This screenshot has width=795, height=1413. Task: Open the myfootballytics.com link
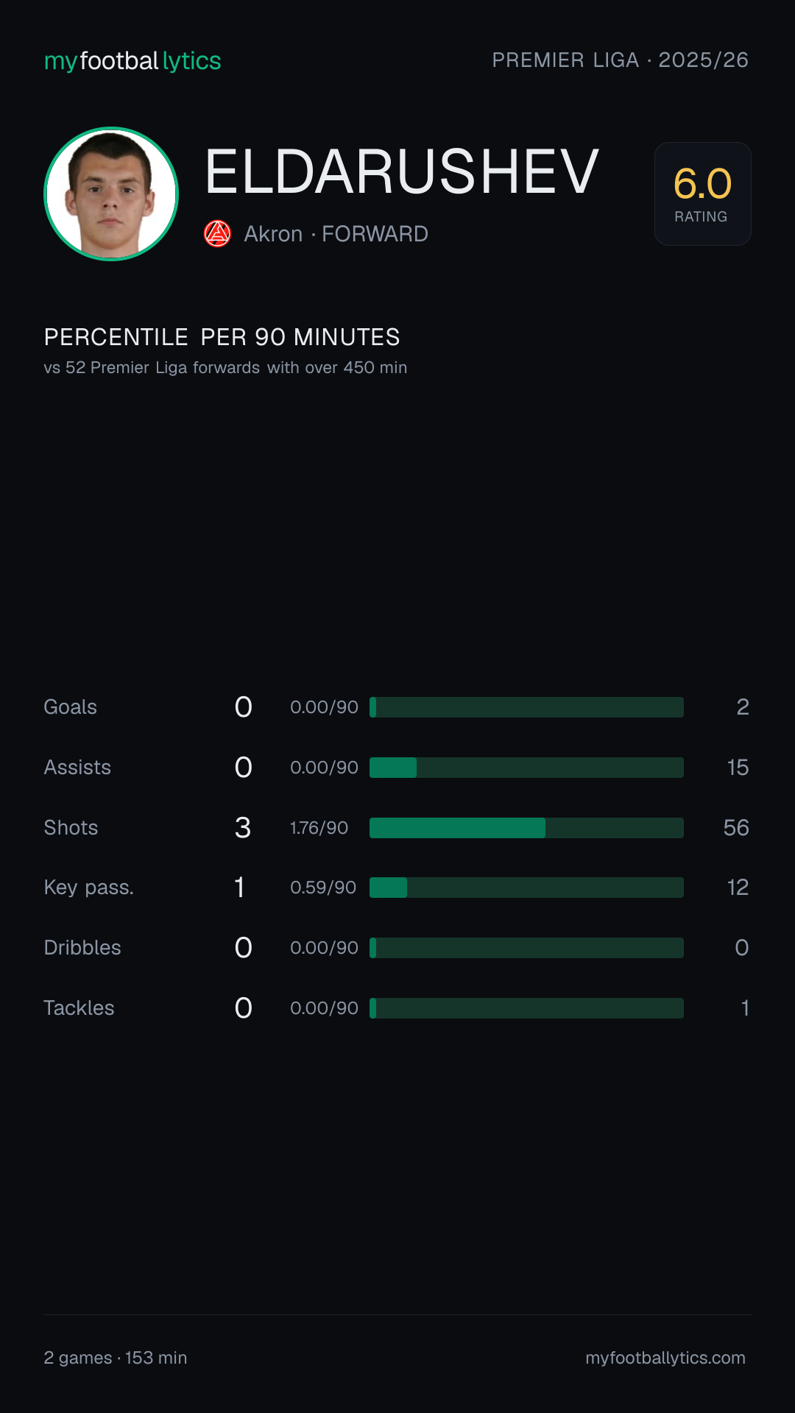[x=665, y=1358]
